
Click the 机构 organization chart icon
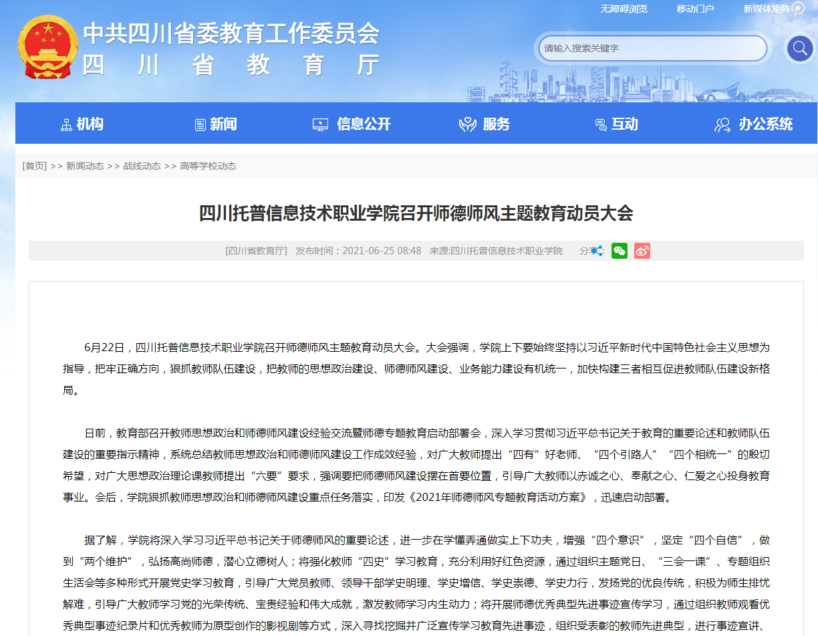click(66, 124)
